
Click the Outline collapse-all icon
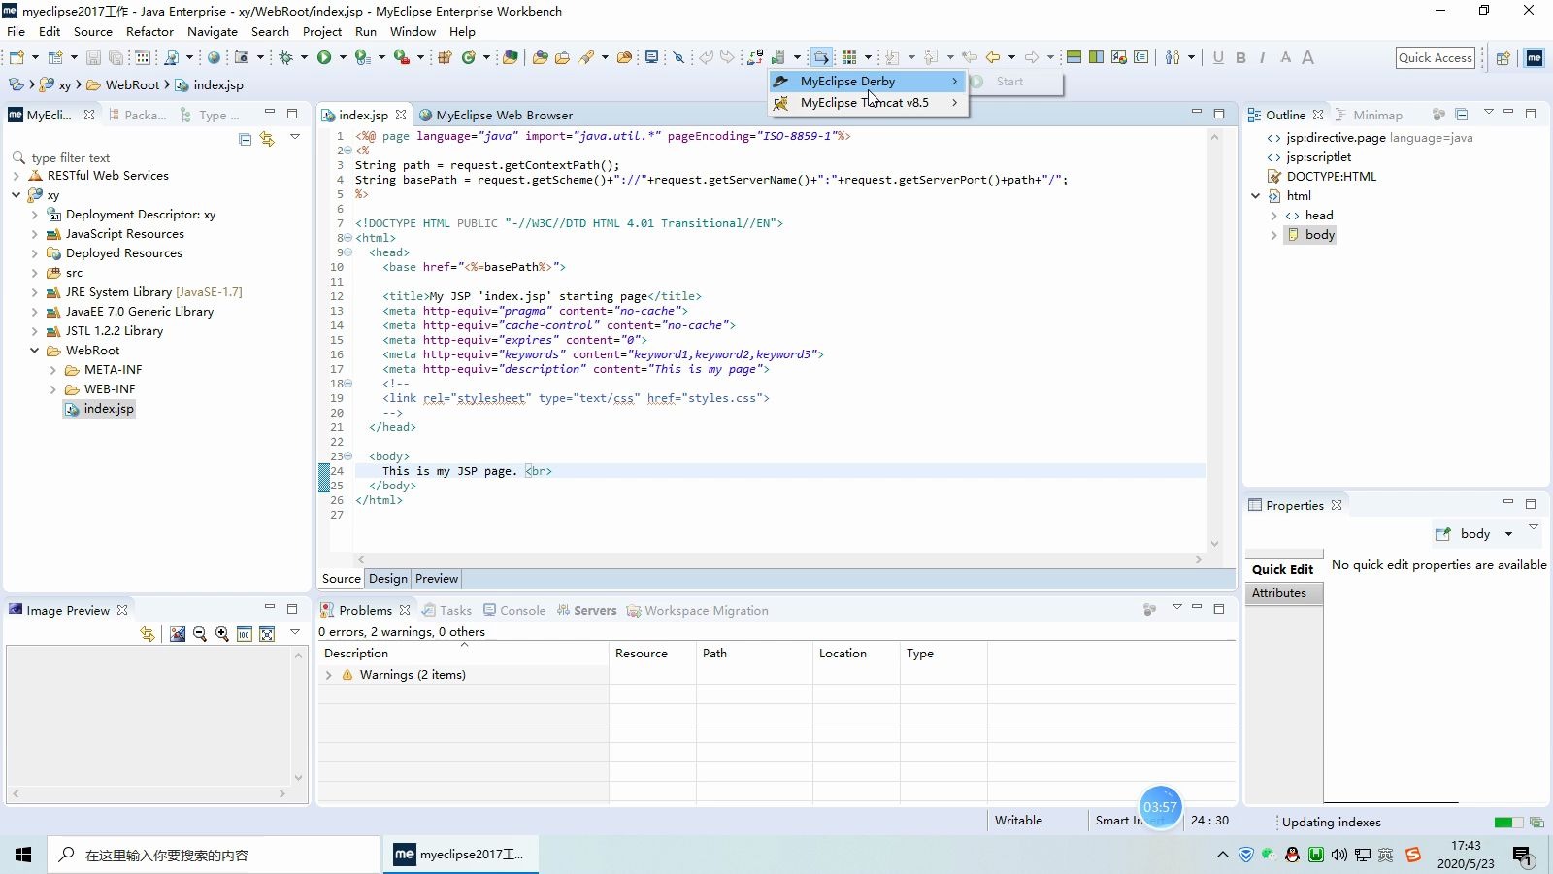pos(1462,115)
